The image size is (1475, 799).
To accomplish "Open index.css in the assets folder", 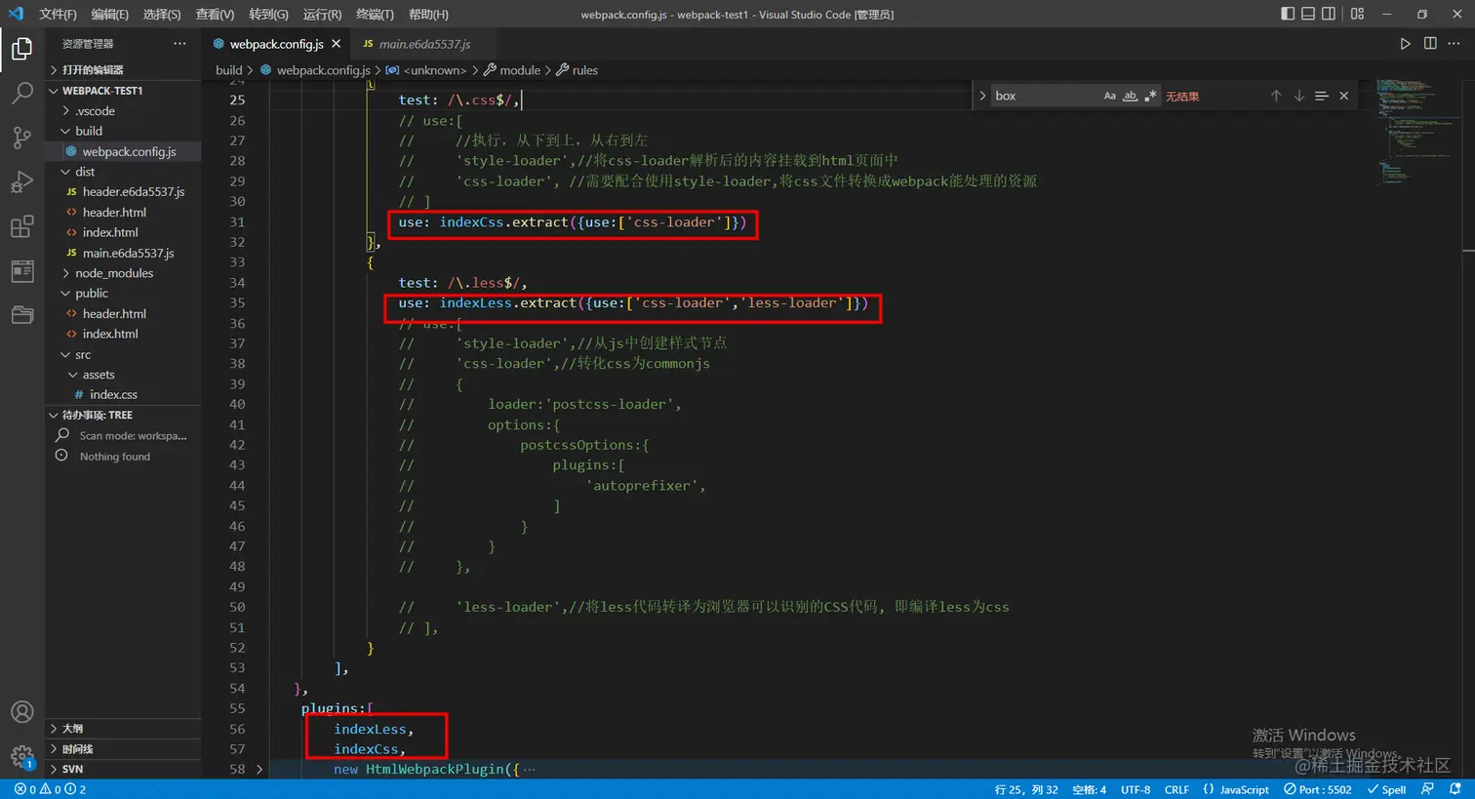I will [x=113, y=395].
